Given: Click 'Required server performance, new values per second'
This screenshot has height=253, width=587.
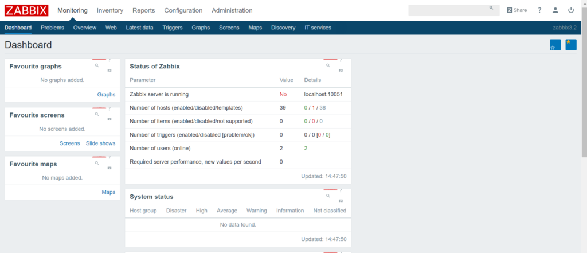Looking at the screenshot, I should 195,162.
